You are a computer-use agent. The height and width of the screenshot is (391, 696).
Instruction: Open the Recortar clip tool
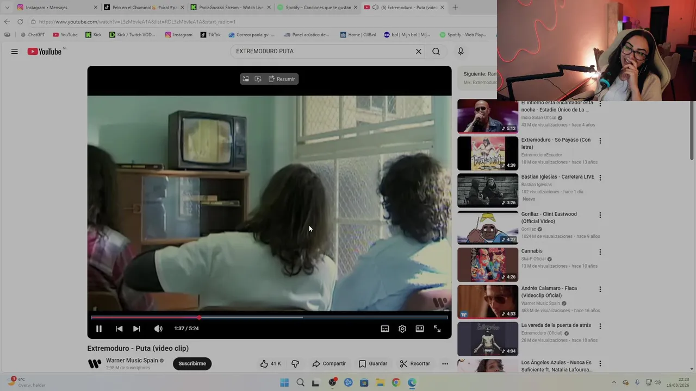click(x=415, y=364)
